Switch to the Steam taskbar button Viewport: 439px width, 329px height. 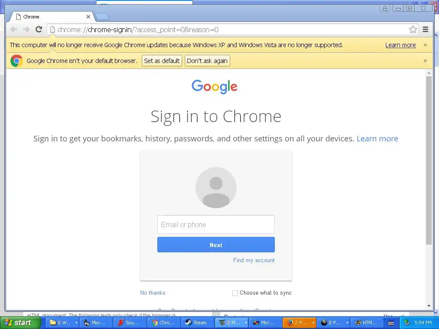point(198,323)
